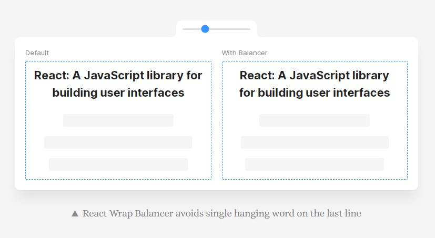Click the bottom placeholder bar in Default panel

(118, 164)
